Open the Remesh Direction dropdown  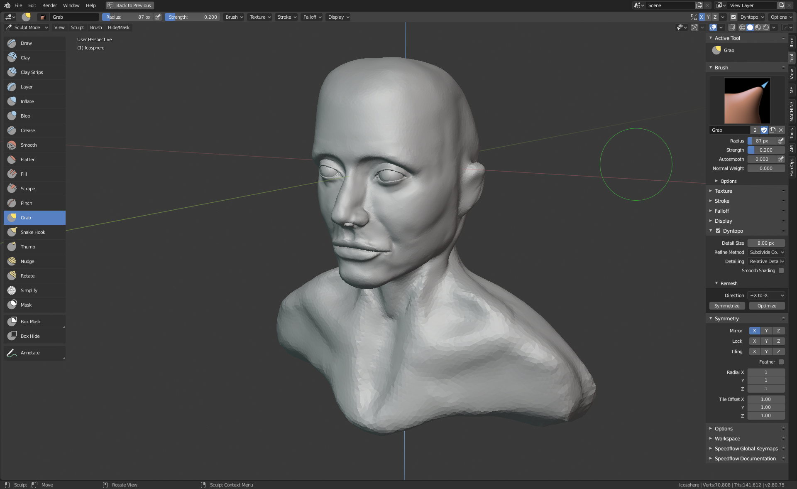766,295
